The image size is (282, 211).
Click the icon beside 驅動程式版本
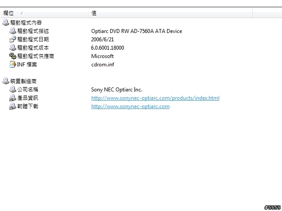coord(13,47)
